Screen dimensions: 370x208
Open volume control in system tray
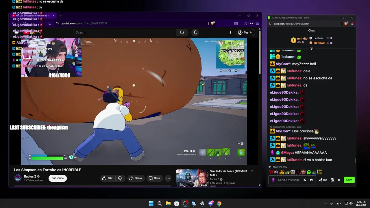click(x=351, y=203)
